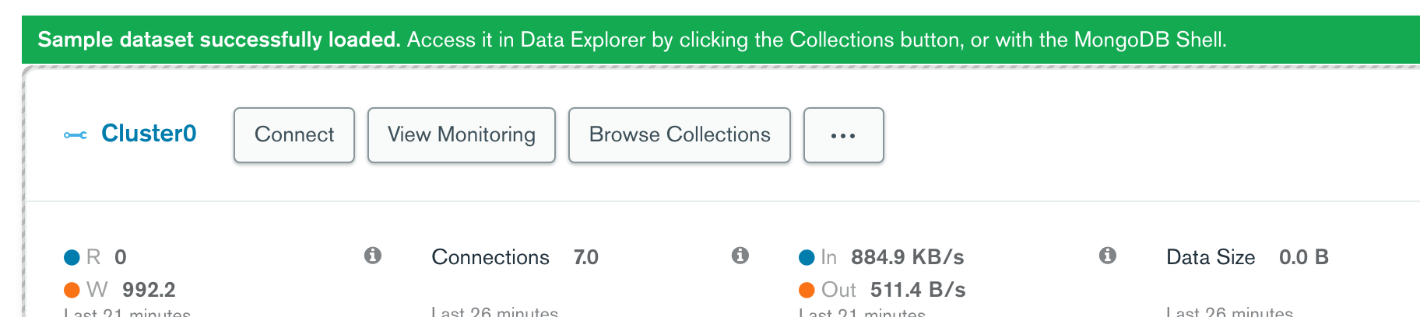Click the 511.4 B/s outbound value

click(x=918, y=290)
